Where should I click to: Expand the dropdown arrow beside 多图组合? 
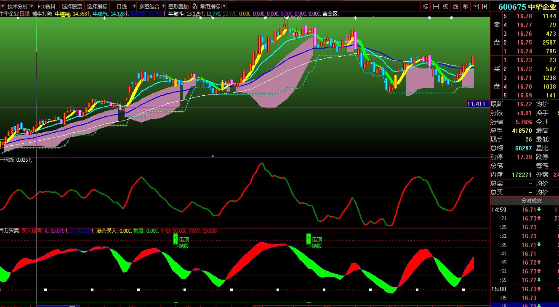(x=163, y=6)
